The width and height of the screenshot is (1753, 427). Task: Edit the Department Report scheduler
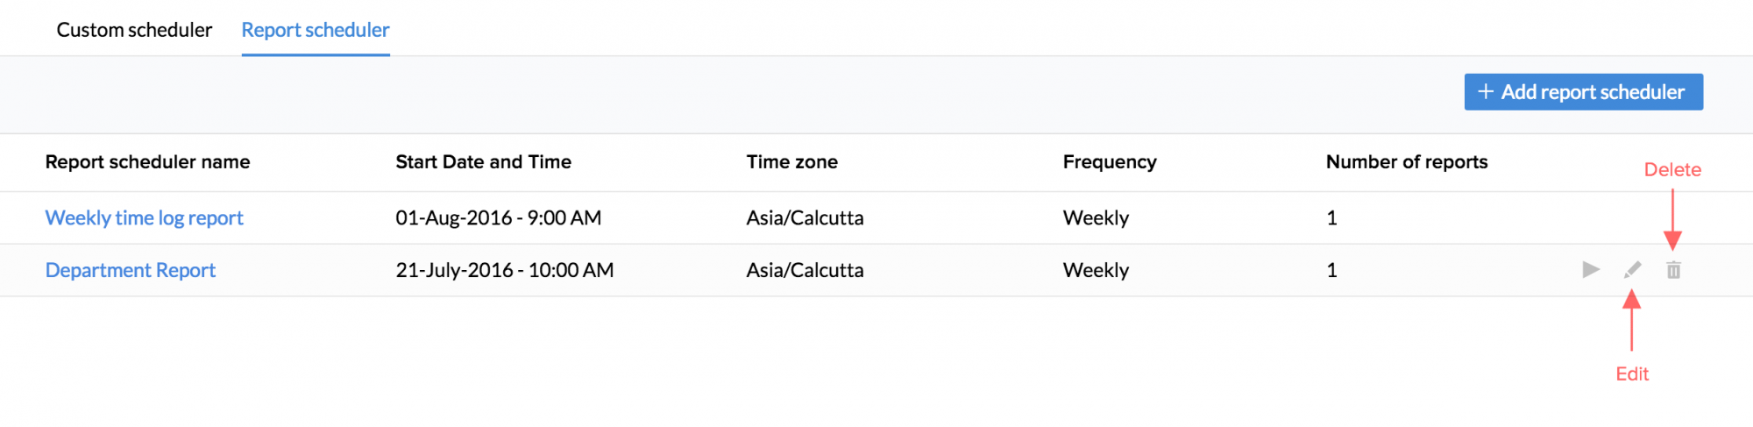point(1632,270)
